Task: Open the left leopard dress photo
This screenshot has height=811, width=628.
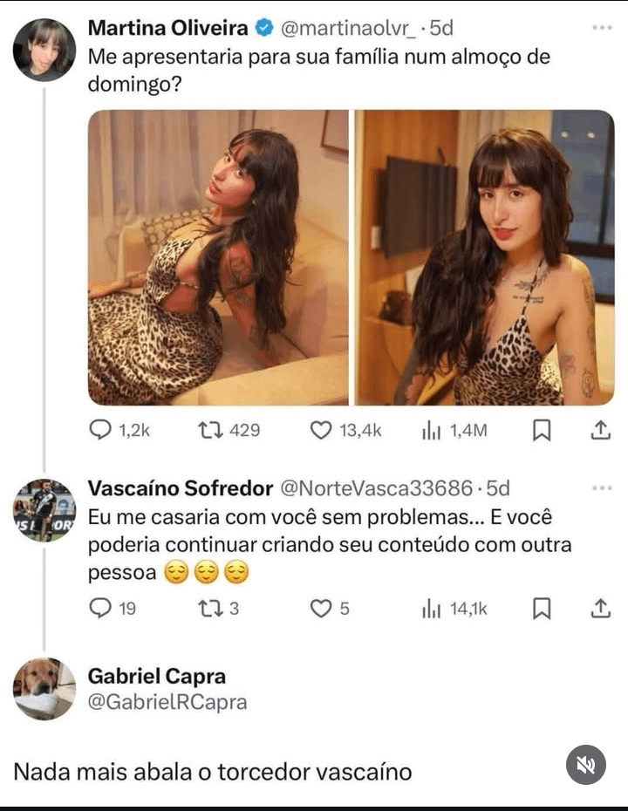Action: [x=218, y=257]
